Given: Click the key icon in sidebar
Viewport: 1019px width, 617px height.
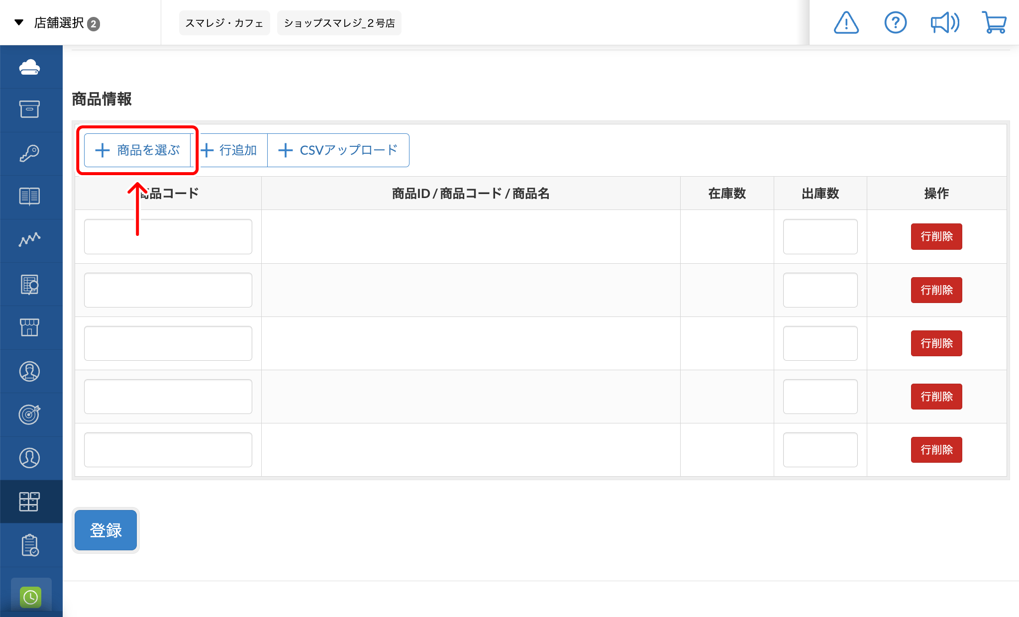Looking at the screenshot, I should tap(30, 153).
